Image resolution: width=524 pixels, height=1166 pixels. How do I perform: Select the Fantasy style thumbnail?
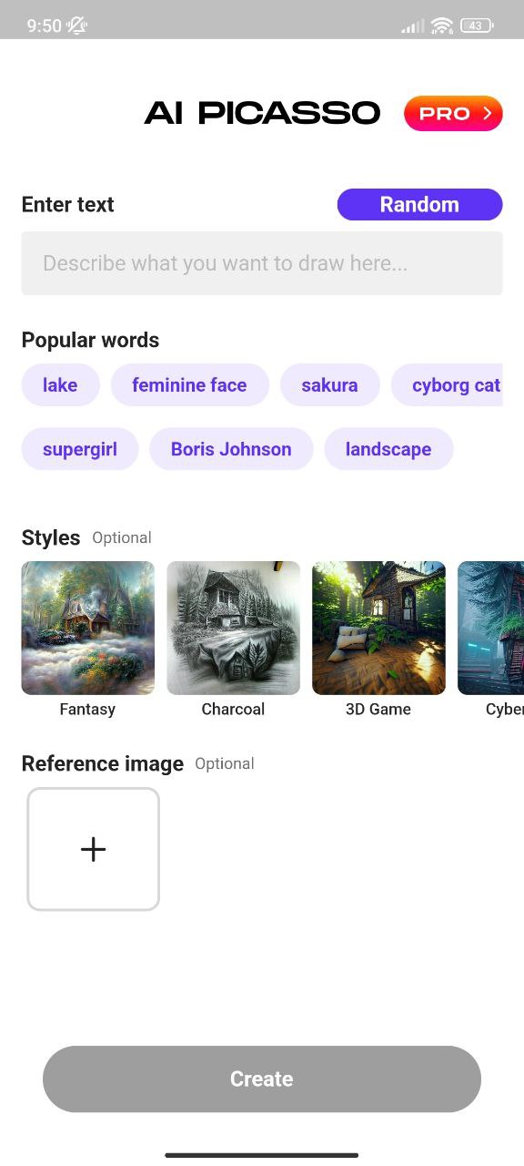click(x=87, y=628)
